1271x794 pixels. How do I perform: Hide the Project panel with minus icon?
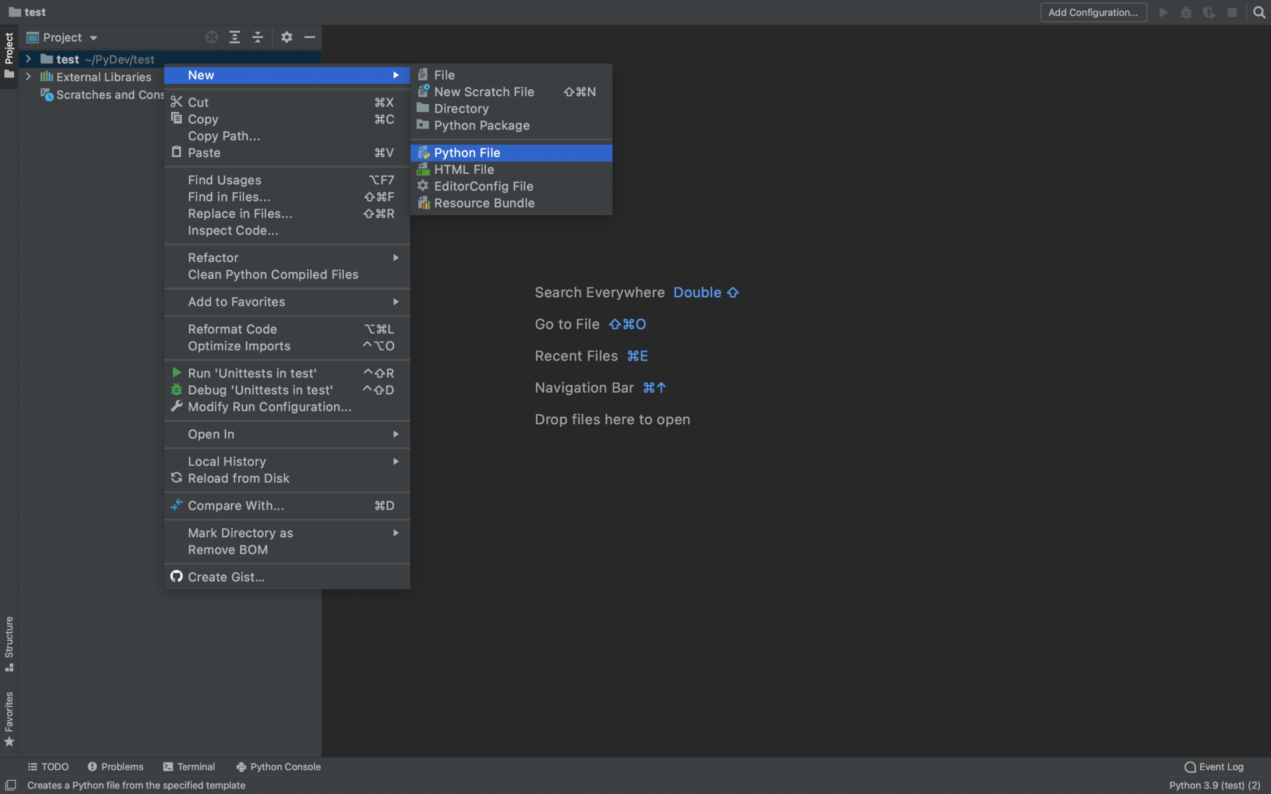[x=310, y=37]
